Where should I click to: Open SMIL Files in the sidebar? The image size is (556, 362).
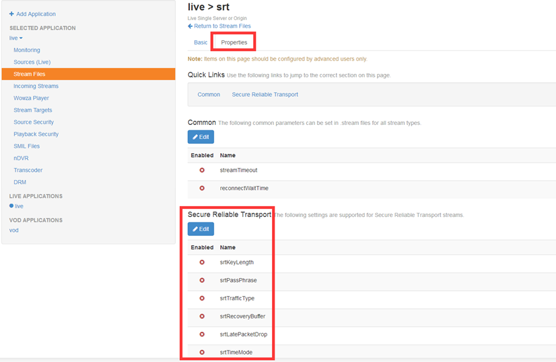click(x=27, y=146)
